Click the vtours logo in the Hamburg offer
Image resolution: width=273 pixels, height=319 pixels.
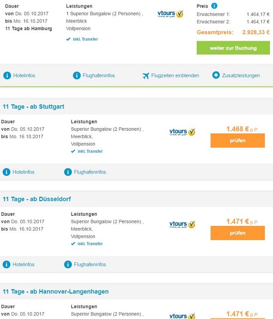pyautogui.click(x=170, y=14)
